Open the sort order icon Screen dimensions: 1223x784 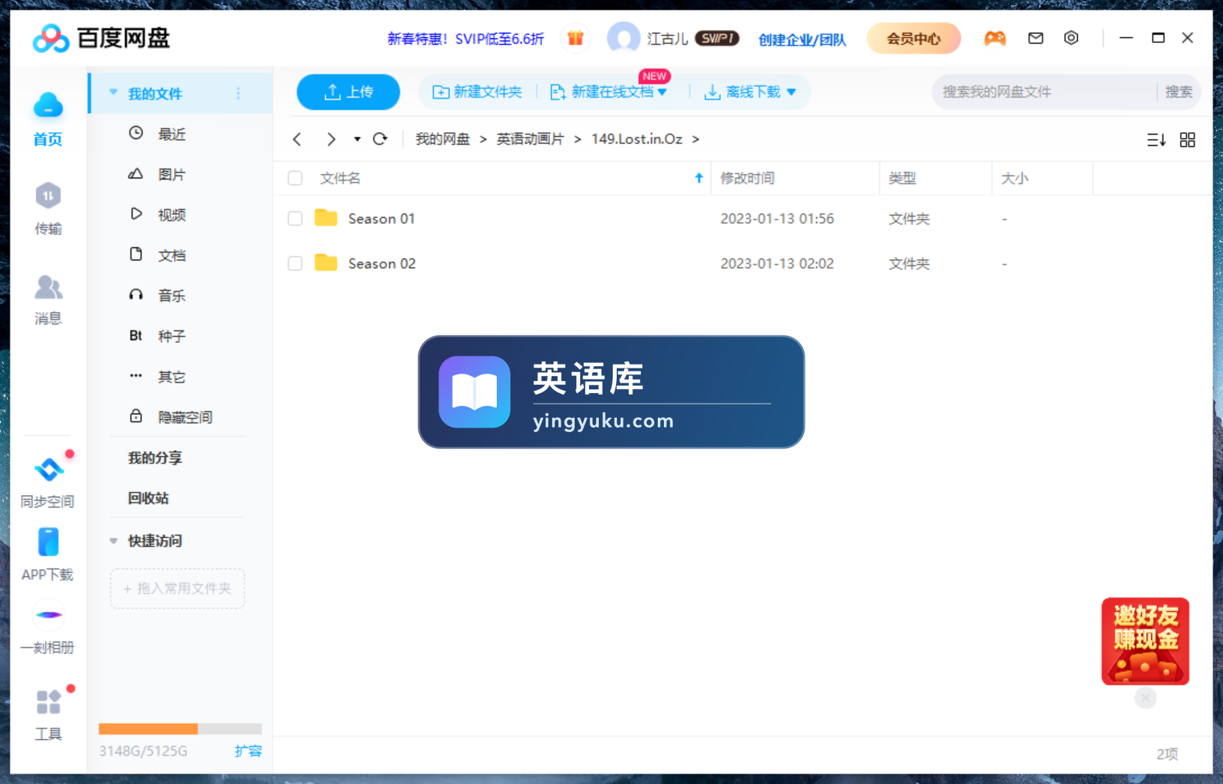1156,140
